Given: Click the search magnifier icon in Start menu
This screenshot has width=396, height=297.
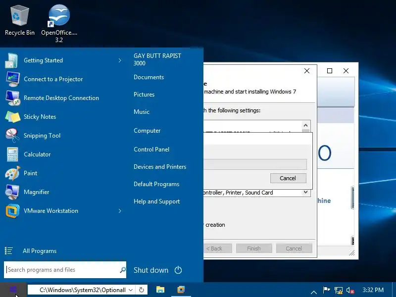Looking at the screenshot, I should click(123, 270).
